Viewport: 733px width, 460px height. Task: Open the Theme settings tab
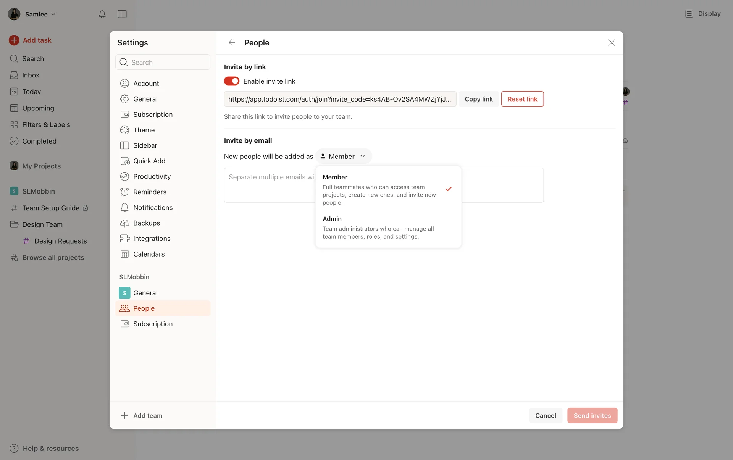tap(144, 130)
